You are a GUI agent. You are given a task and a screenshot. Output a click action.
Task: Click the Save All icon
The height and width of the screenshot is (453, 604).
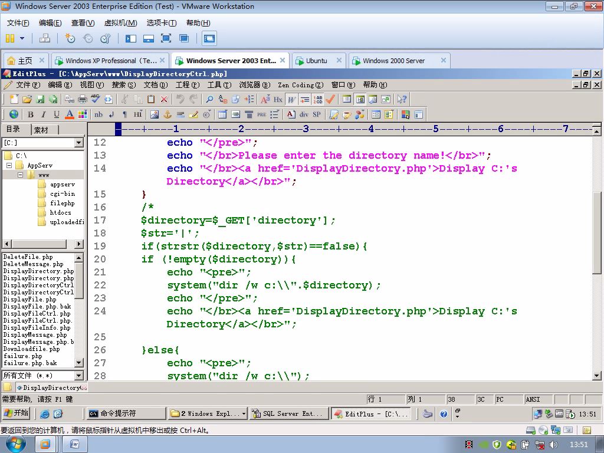tap(52, 99)
